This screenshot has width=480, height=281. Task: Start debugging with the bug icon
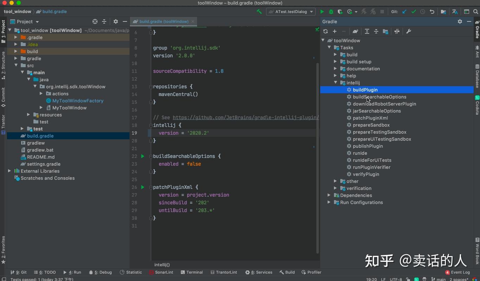(x=331, y=12)
